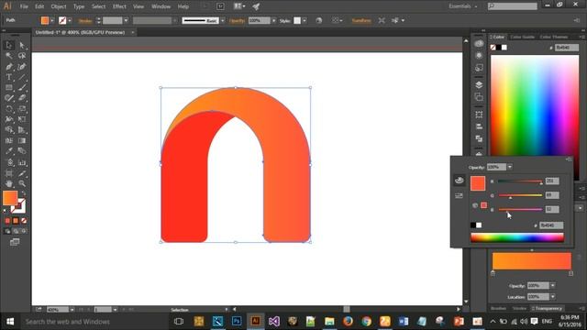This screenshot has width=587, height=330.
Task: Click the Transform link in control bar
Action: pyautogui.click(x=361, y=20)
